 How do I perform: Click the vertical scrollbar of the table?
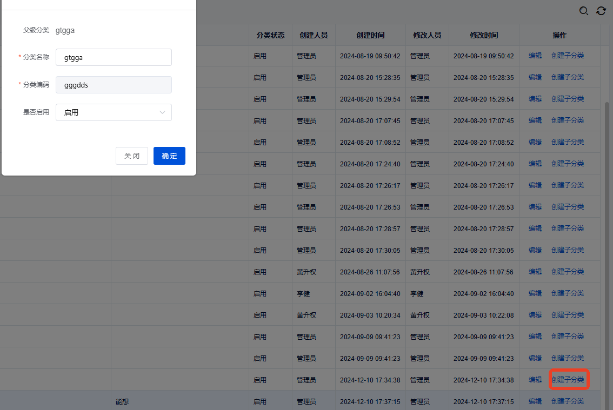607,216
